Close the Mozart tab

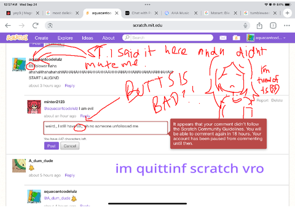pos(235,13)
